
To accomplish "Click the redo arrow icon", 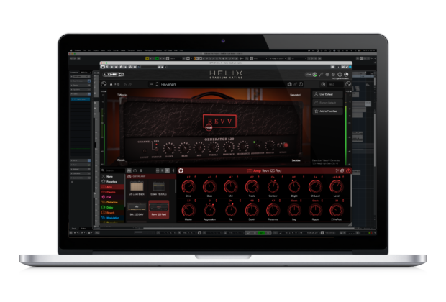I will coord(130,84).
